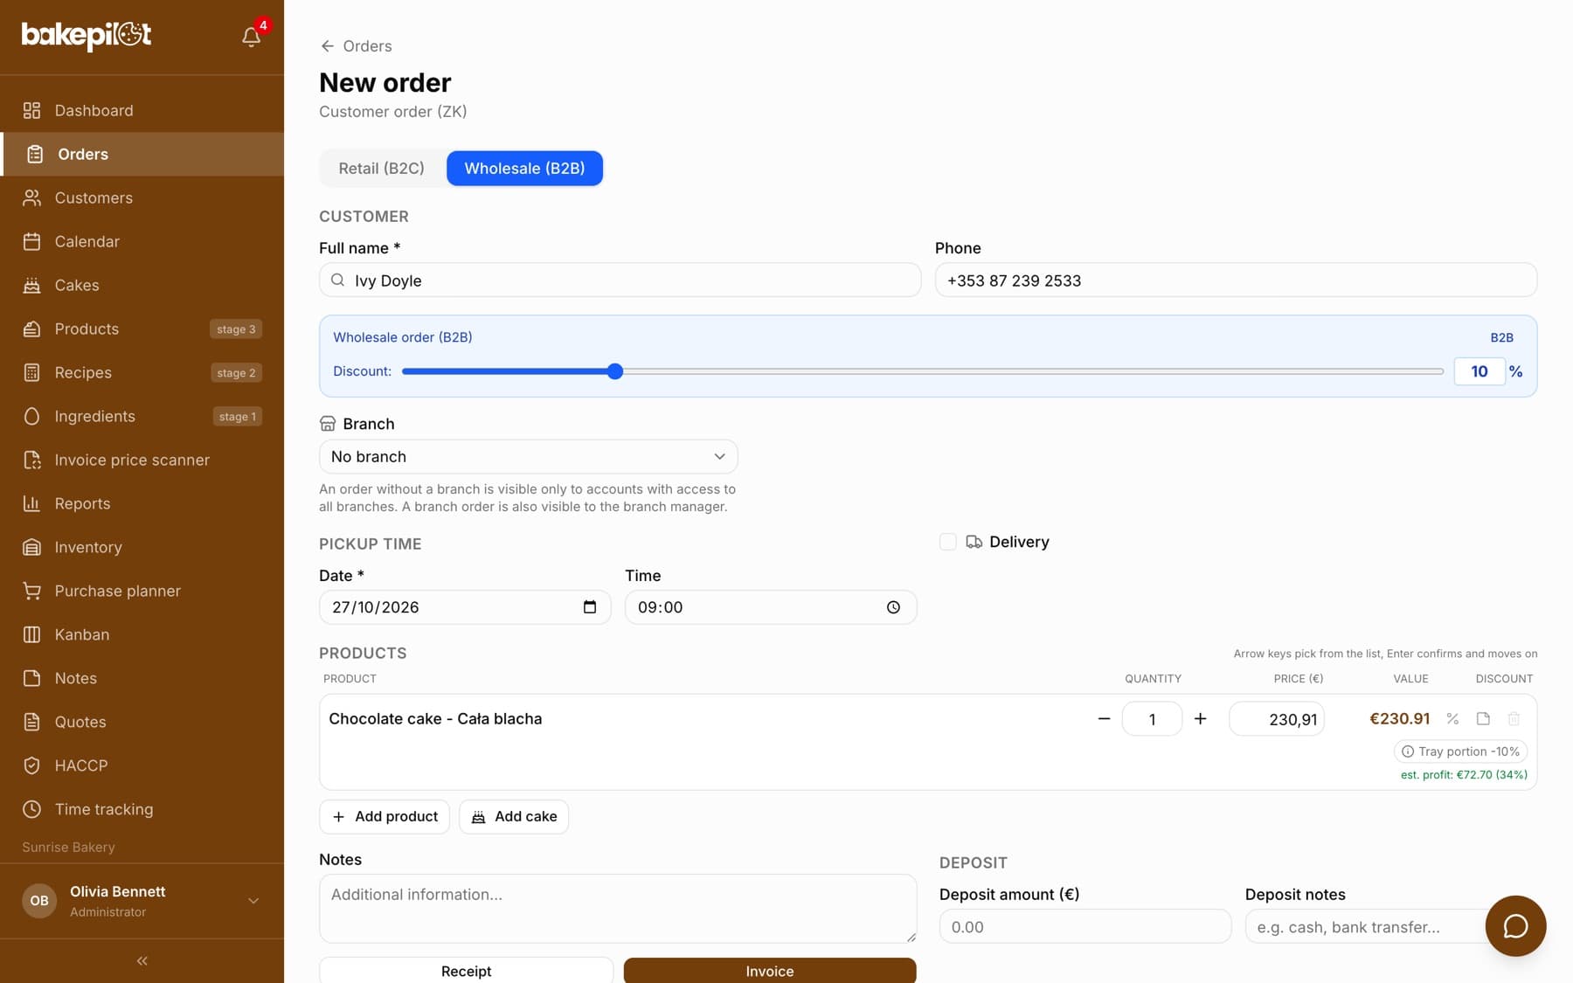Image resolution: width=1573 pixels, height=983 pixels.
Task: Click the search icon in the Full name field
Action: pyautogui.click(x=338, y=280)
